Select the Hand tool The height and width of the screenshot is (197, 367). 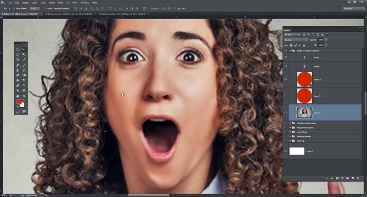tap(18, 96)
